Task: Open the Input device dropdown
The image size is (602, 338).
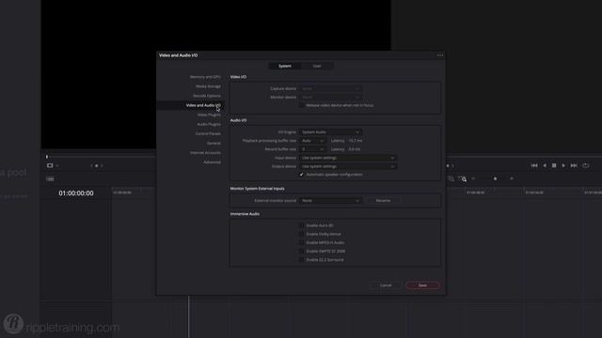Action: point(348,158)
